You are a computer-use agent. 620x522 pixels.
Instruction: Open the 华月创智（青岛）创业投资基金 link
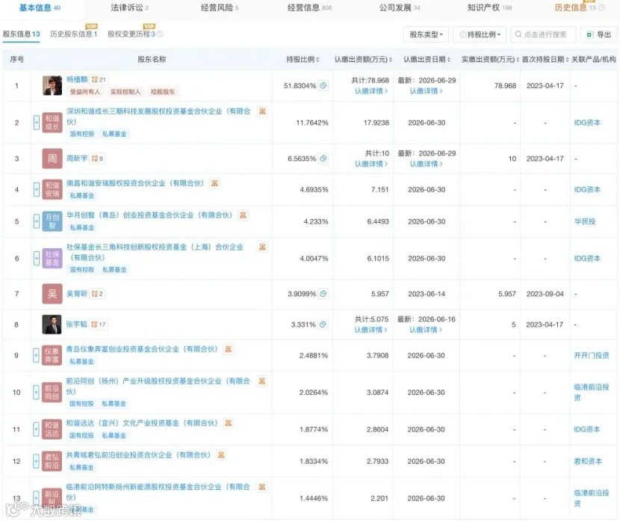149,215
